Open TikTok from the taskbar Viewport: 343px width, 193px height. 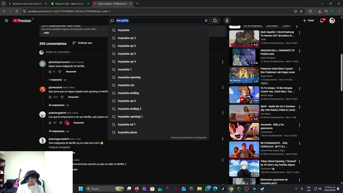click(x=223, y=189)
